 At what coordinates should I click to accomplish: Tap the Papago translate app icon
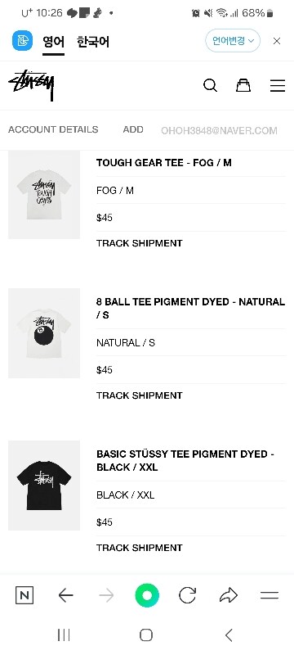pyautogui.click(x=22, y=41)
